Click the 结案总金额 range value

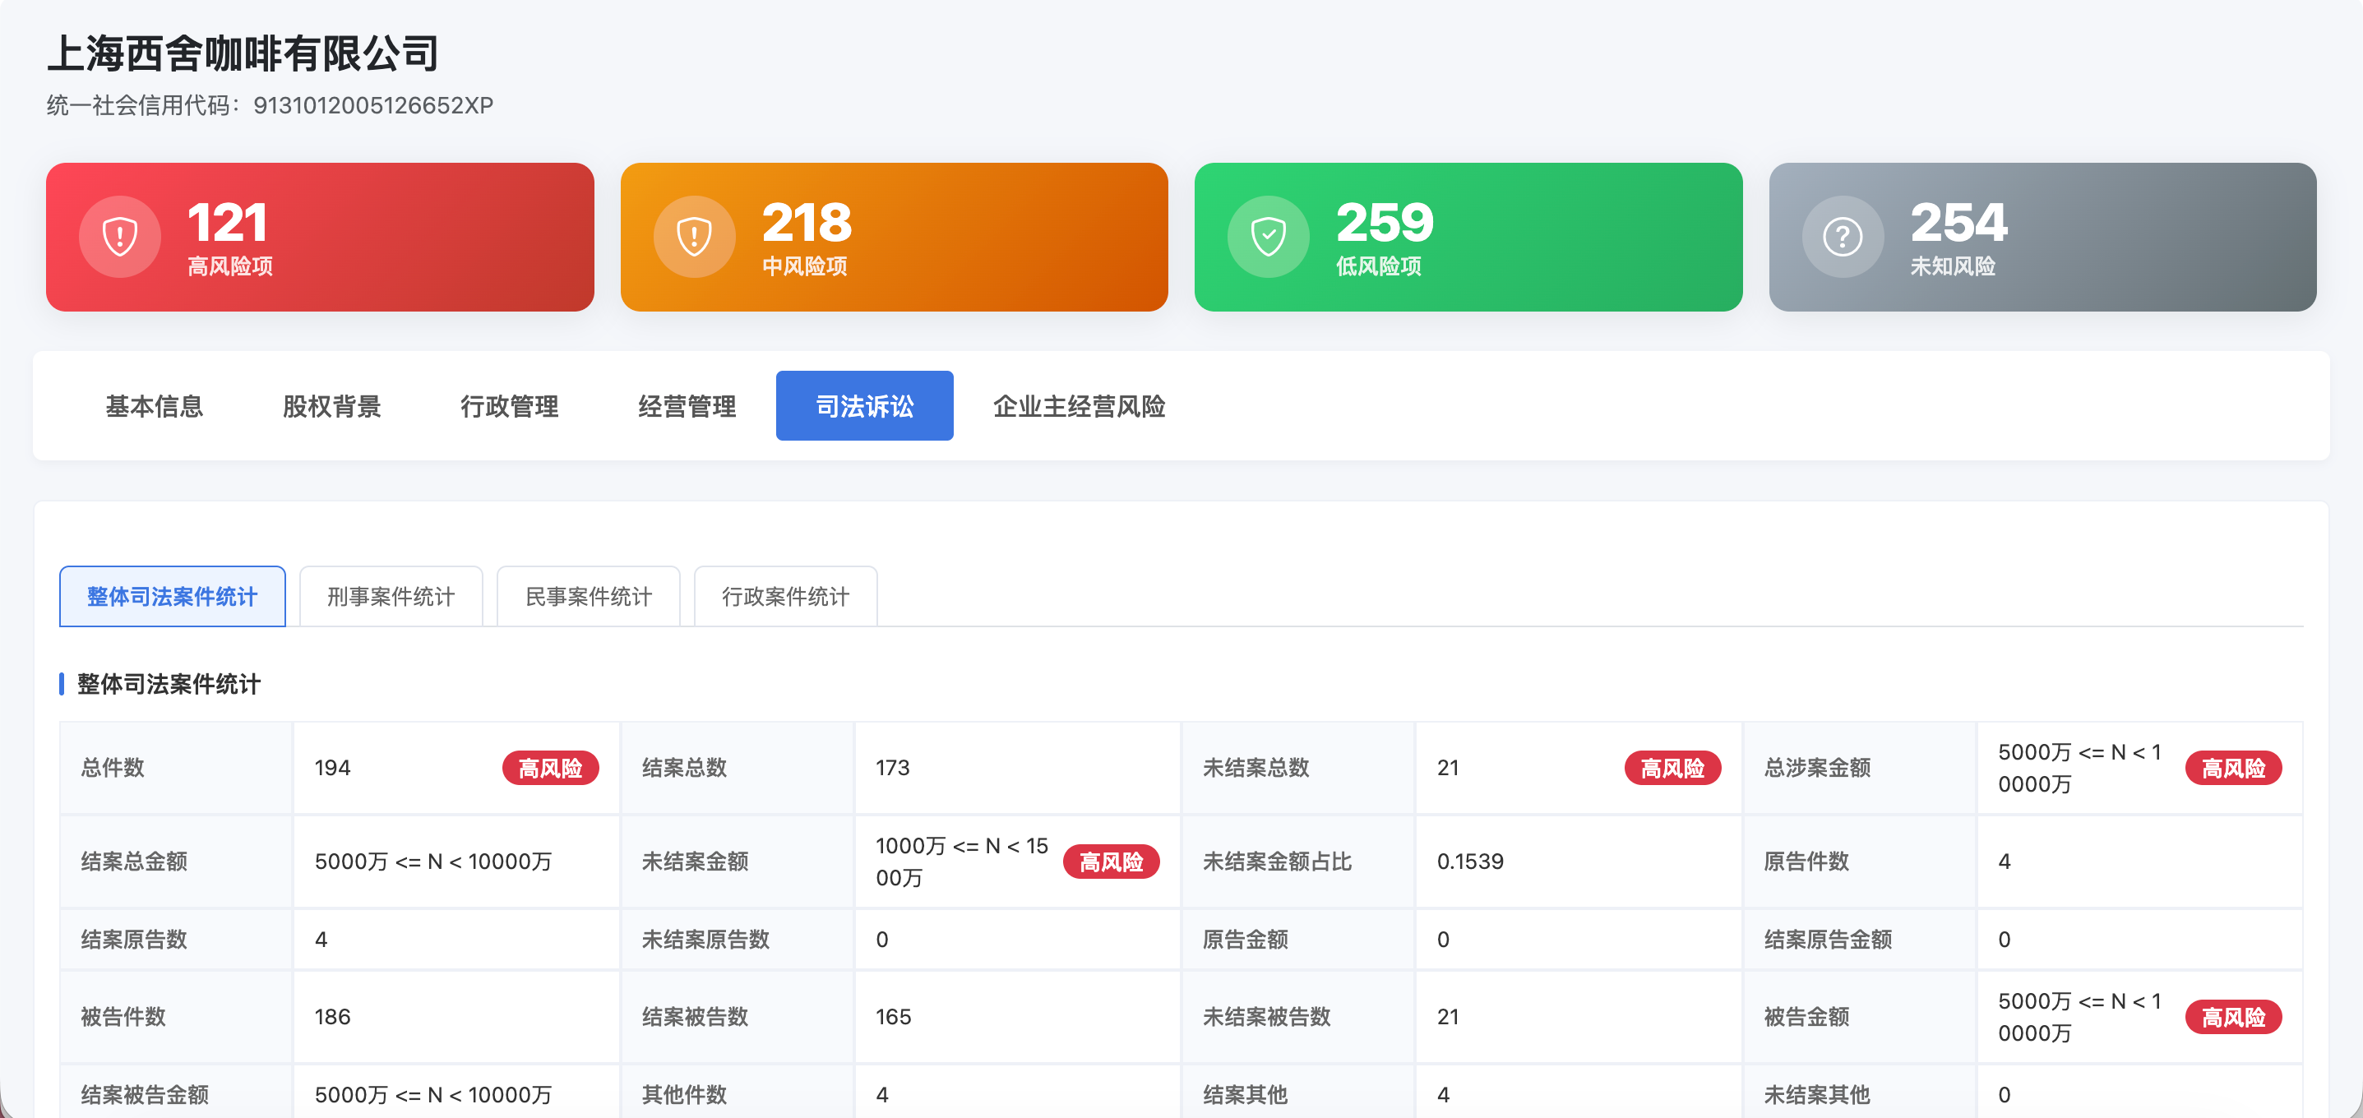tap(434, 862)
